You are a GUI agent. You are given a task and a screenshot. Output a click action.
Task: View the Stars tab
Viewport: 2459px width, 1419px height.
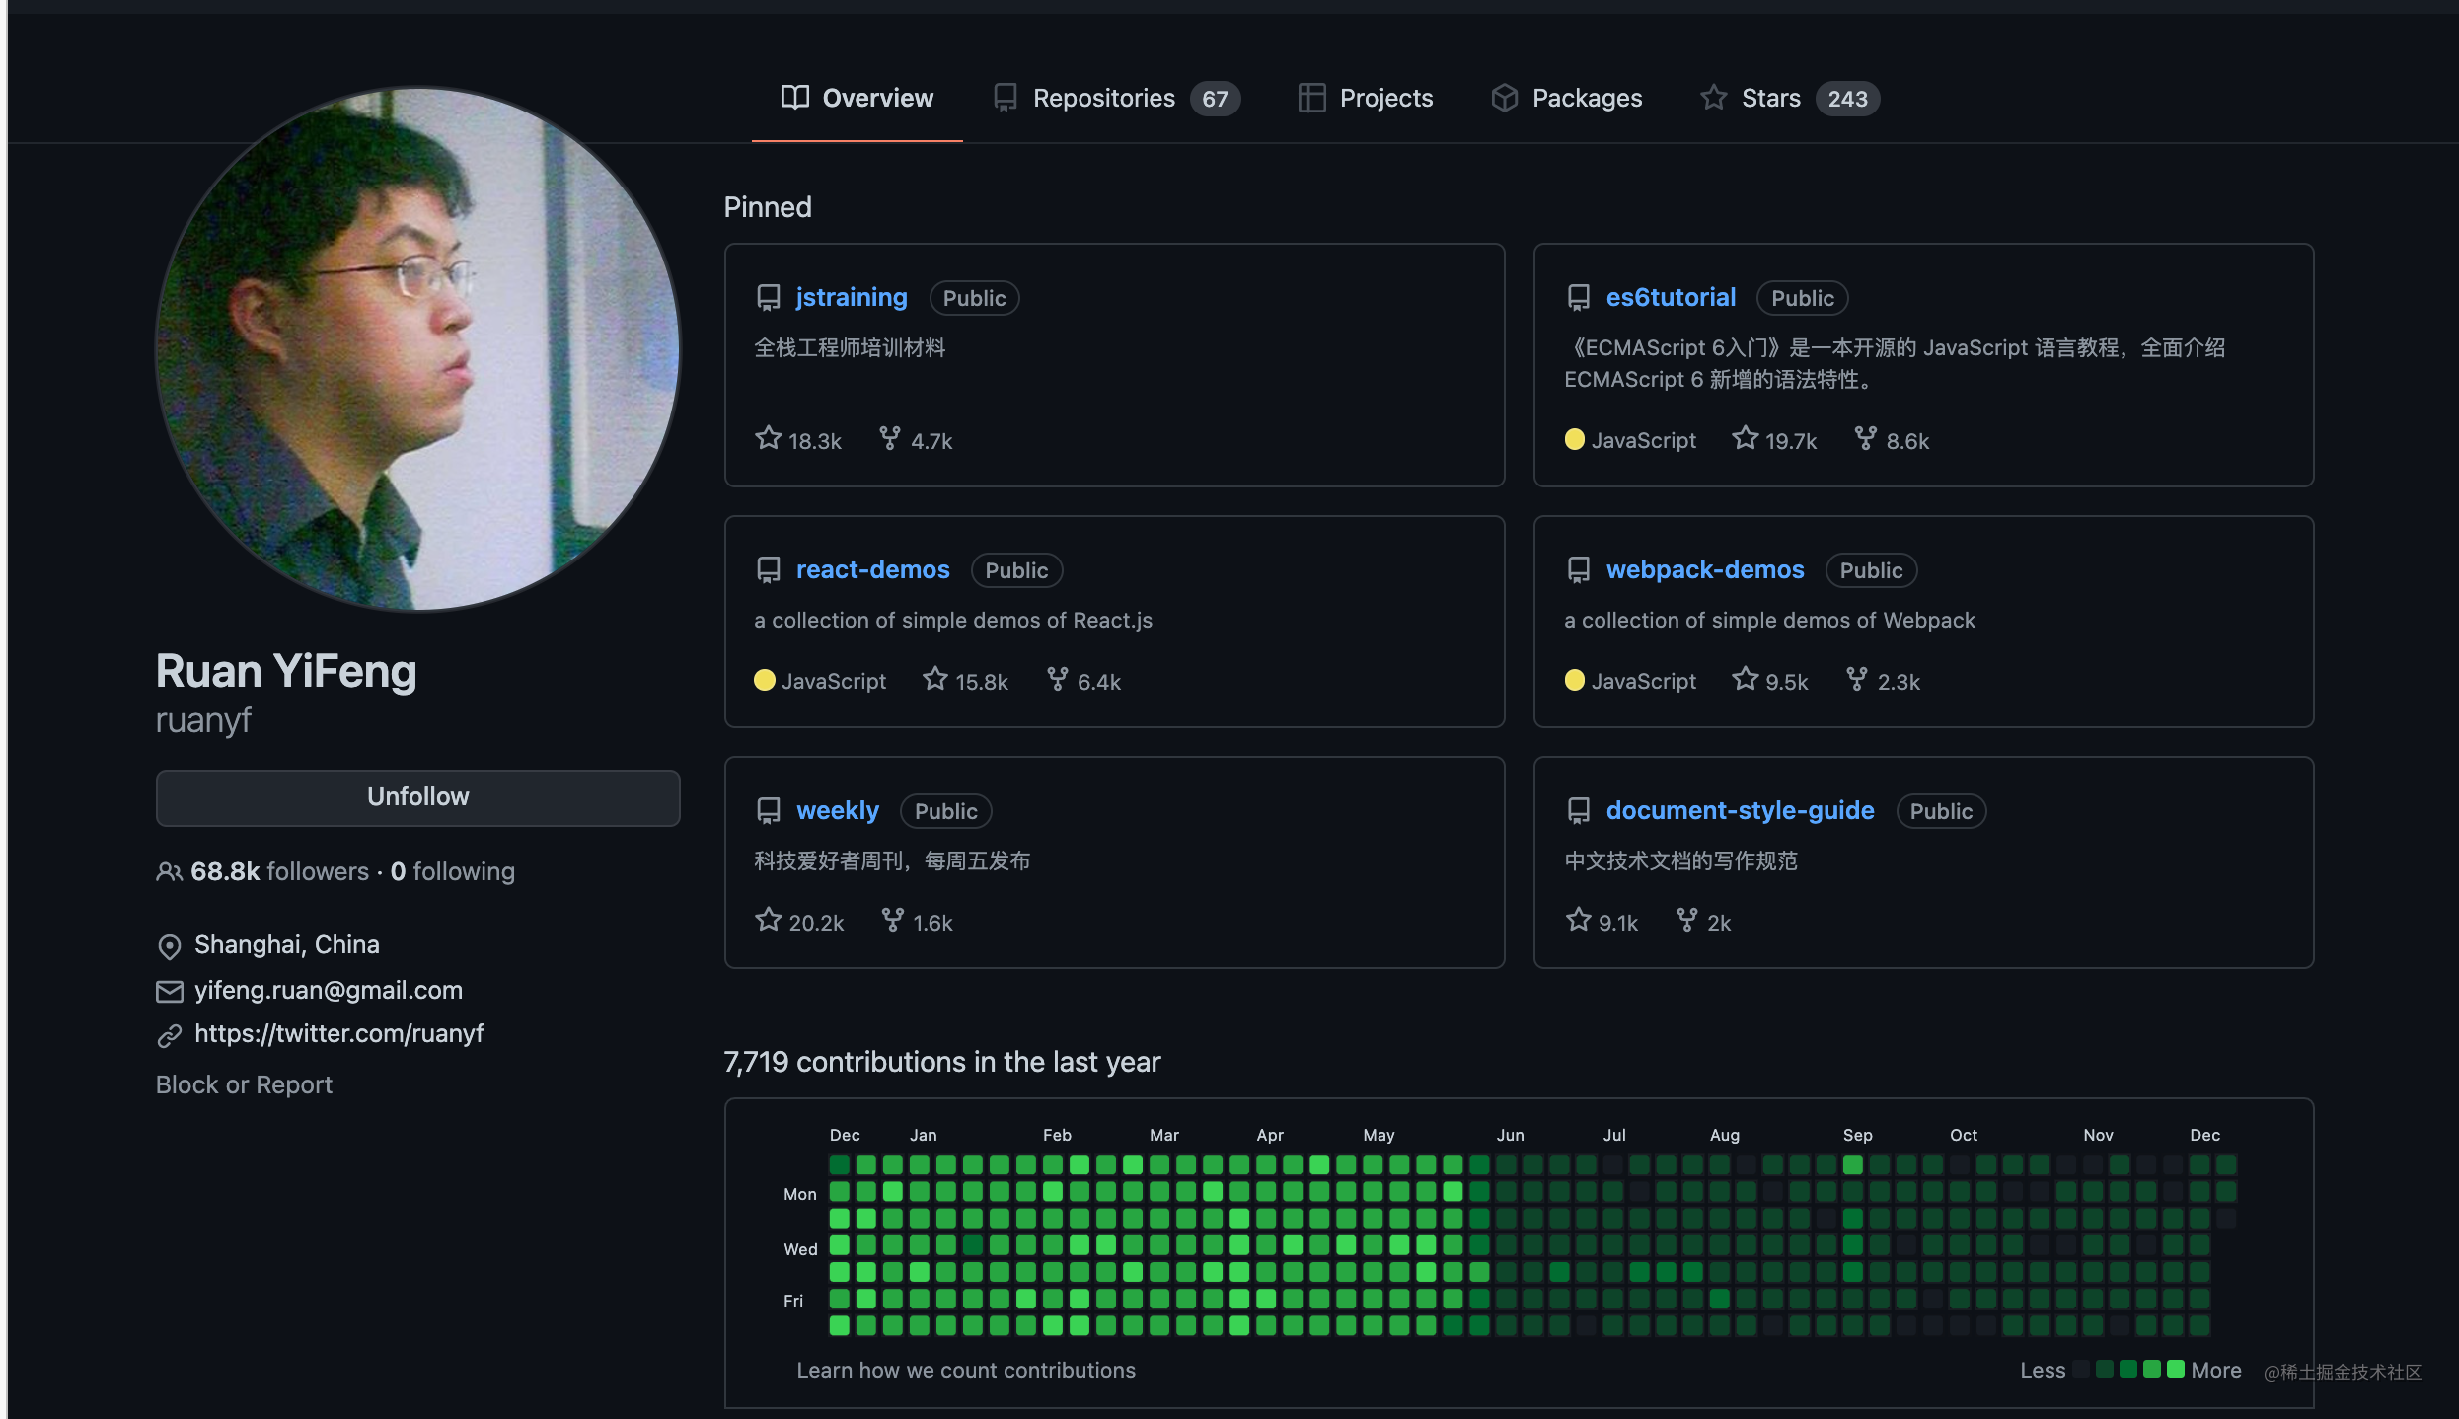point(1790,98)
